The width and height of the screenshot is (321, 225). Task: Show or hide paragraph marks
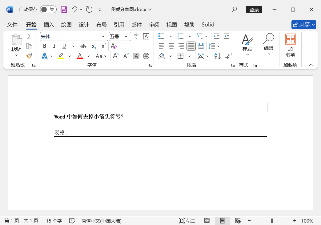(x=228, y=56)
